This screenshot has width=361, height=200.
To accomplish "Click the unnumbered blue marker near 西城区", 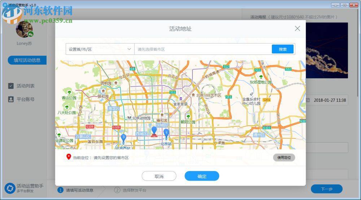I will [x=154, y=131].
